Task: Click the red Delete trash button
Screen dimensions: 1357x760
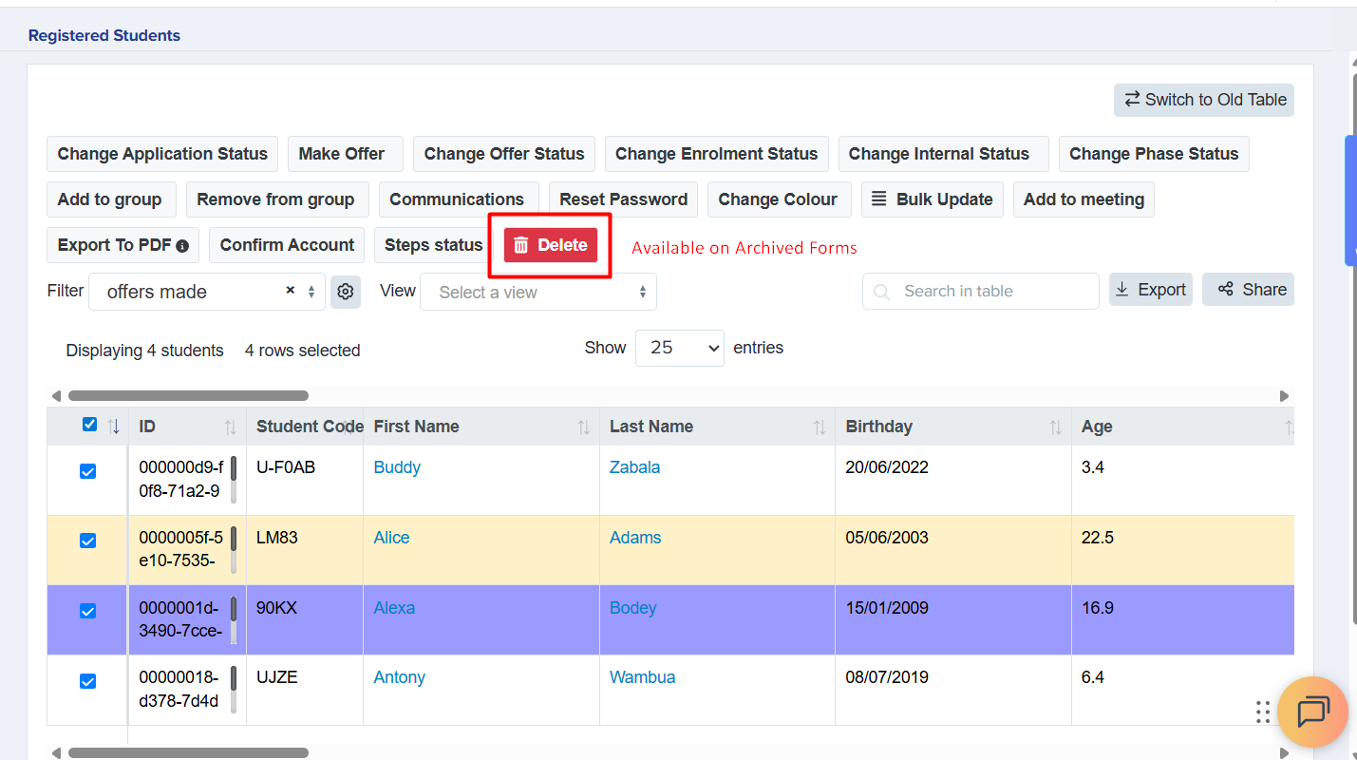Action: 551,245
